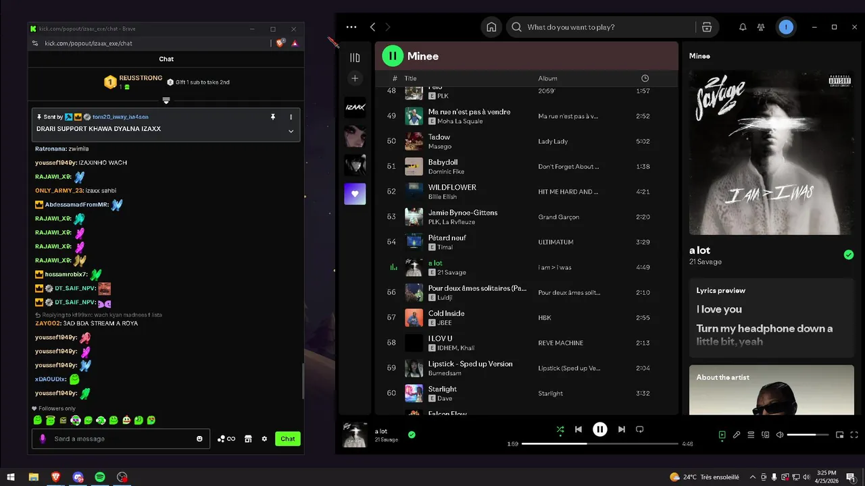The image size is (865, 486).
Task: Open Spotify from the Windows taskbar
Action: click(100, 477)
